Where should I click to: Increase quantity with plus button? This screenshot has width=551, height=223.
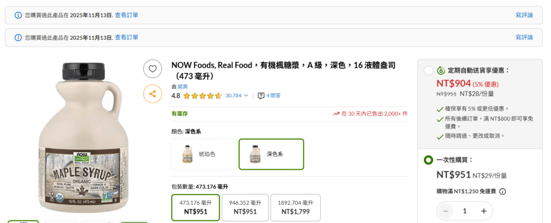[484, 211]
